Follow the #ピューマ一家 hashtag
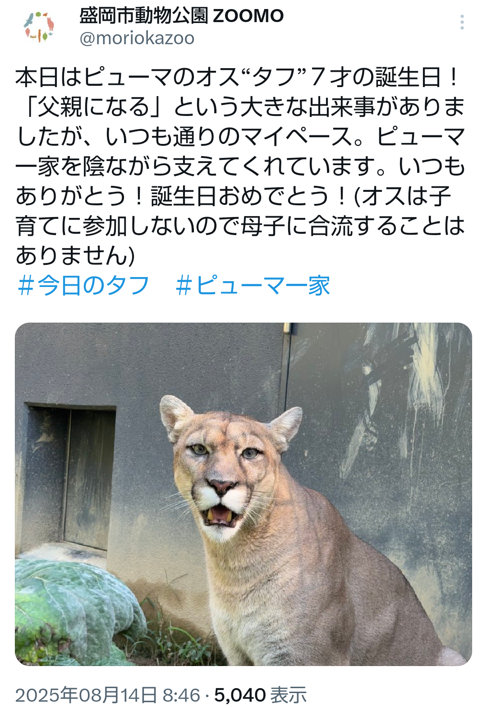 point(253,285)
